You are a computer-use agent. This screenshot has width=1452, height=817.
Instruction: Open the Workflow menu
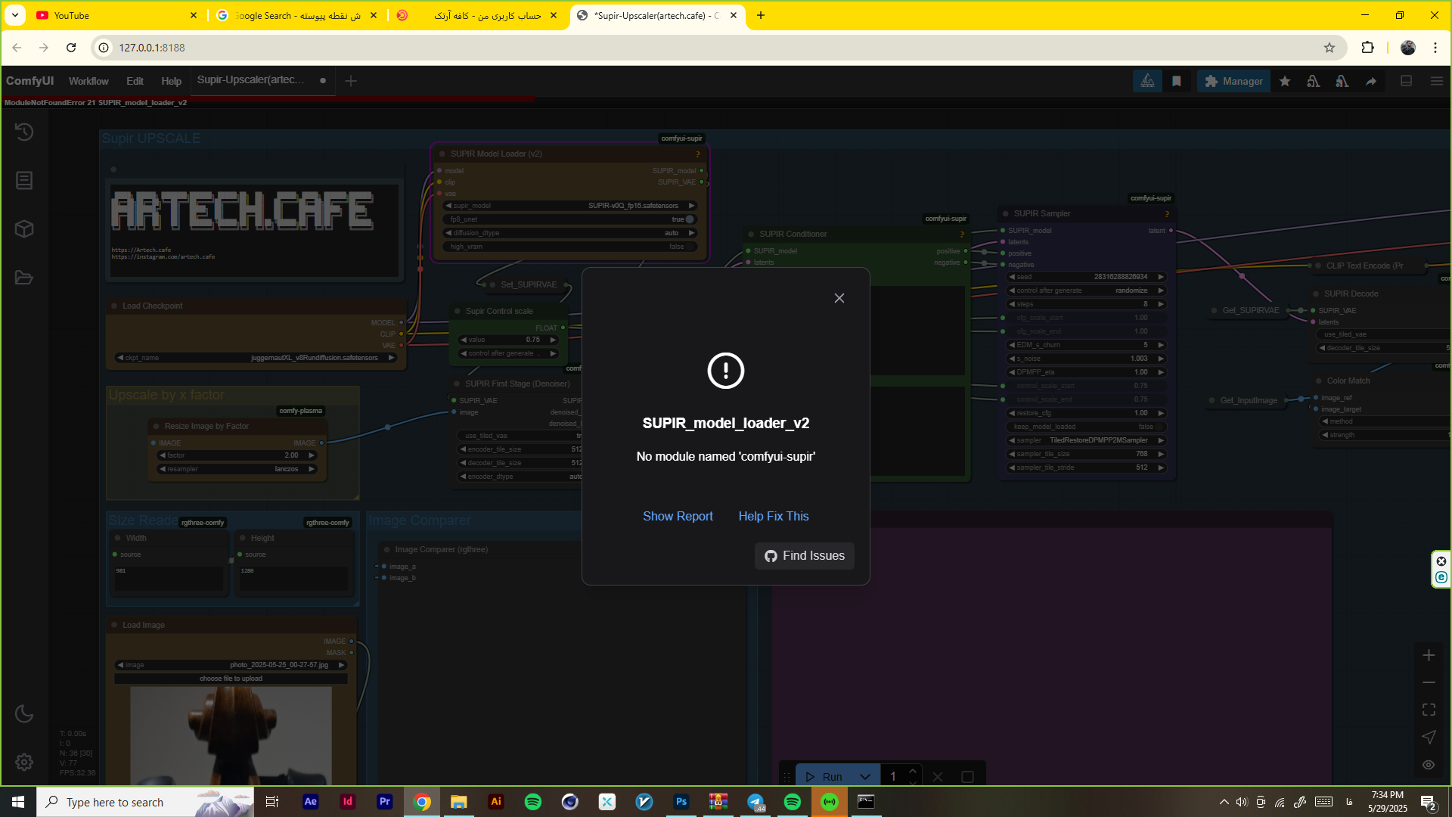coord(88,81)
